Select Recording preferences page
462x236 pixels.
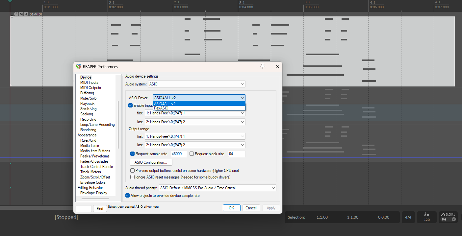pyautogui.click(x=88, y=119)
